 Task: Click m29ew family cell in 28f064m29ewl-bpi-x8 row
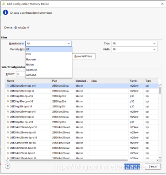pyautogui.click(x=136, y=153)
